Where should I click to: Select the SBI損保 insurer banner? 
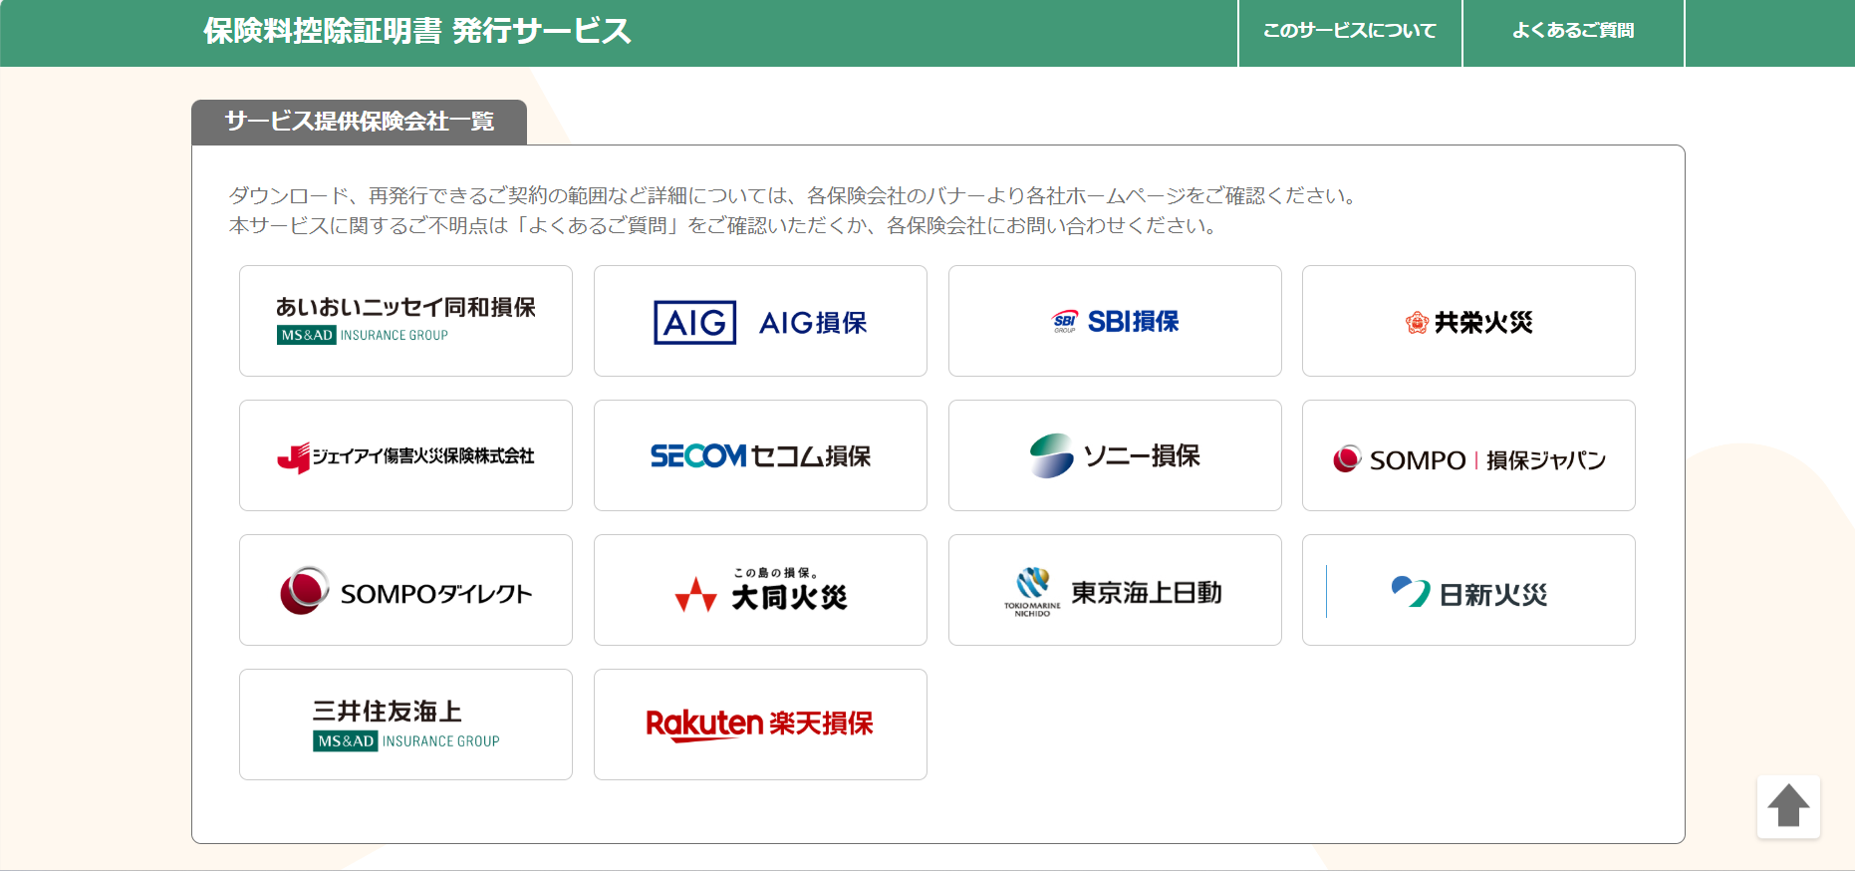(1115, 321)
